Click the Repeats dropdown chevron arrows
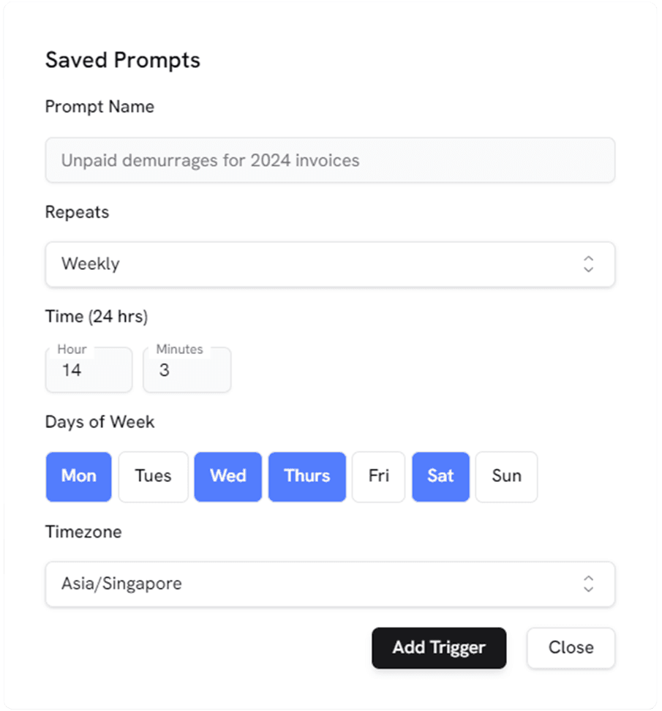Image resolution: width=662 pixels, height=711 pixels. click(x=588, y=264)
